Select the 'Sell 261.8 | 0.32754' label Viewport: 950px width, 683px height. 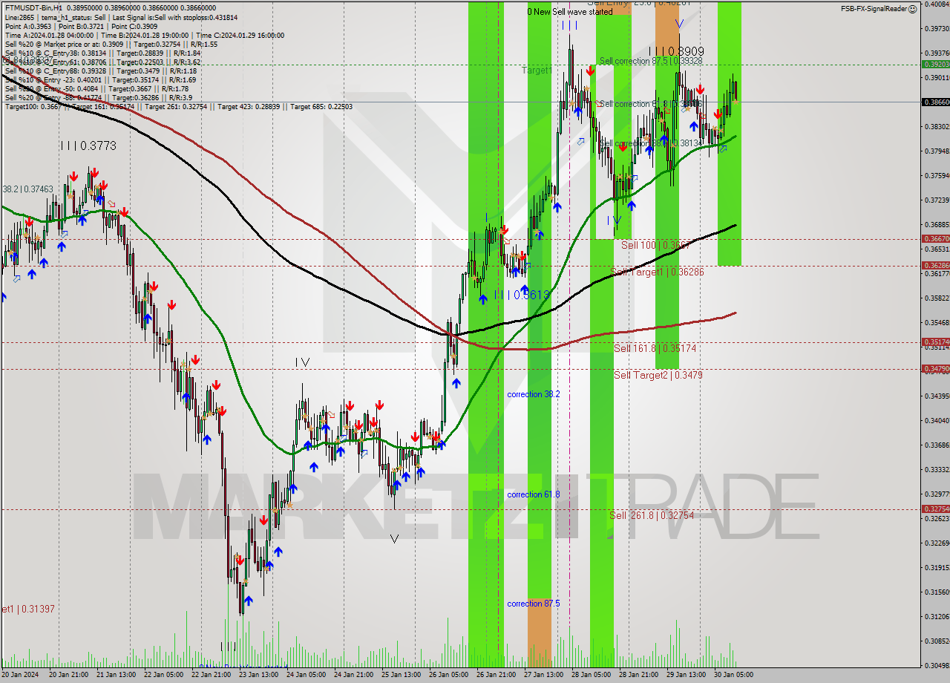[x=652, y=515]
